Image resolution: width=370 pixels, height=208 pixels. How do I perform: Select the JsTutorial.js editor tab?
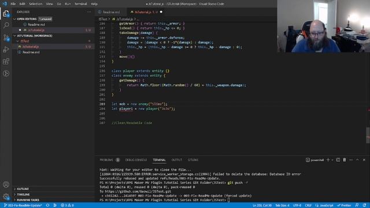[146, 12]
